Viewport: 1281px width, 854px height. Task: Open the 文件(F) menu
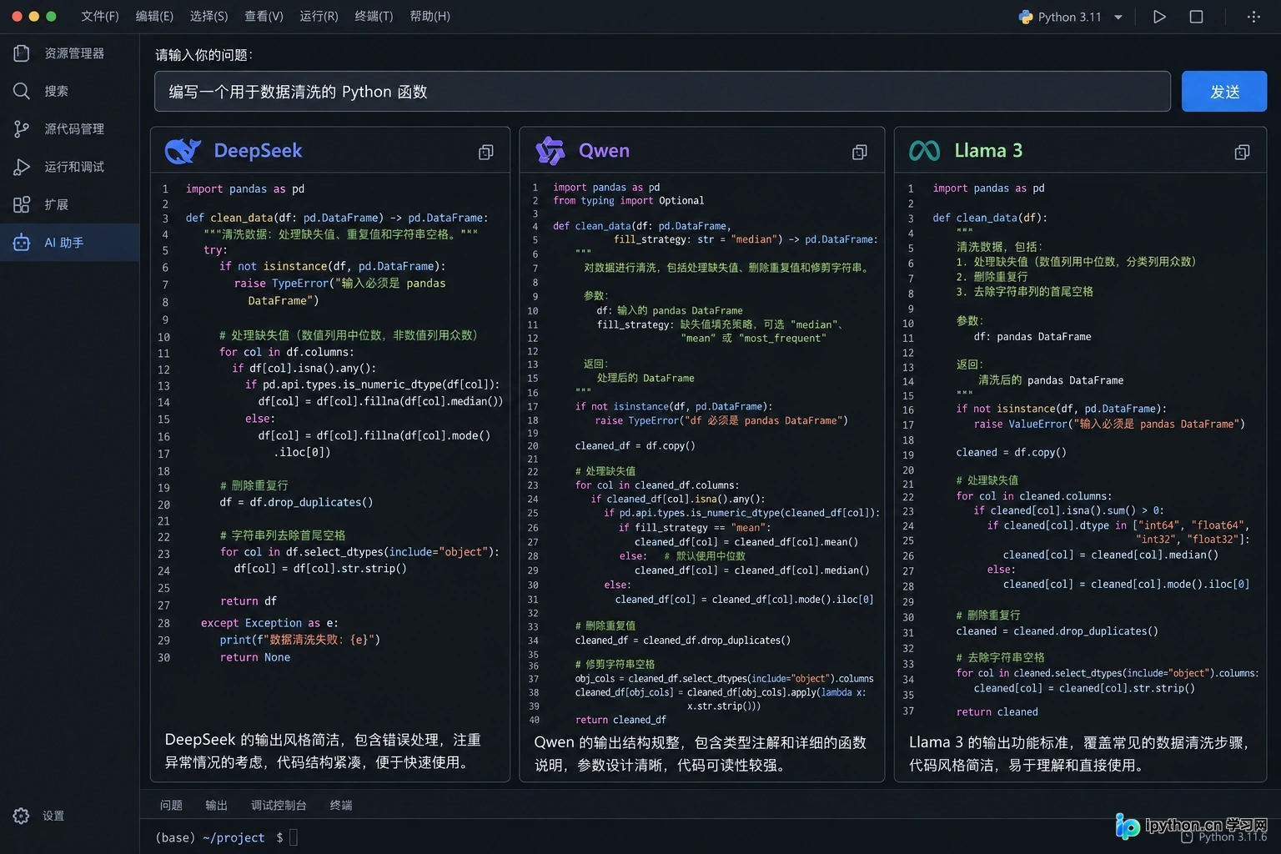pyautogui.click(x=100, y=17)
